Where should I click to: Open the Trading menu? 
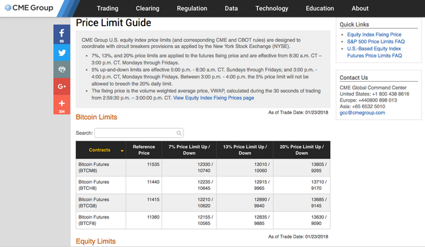point(108,9)
